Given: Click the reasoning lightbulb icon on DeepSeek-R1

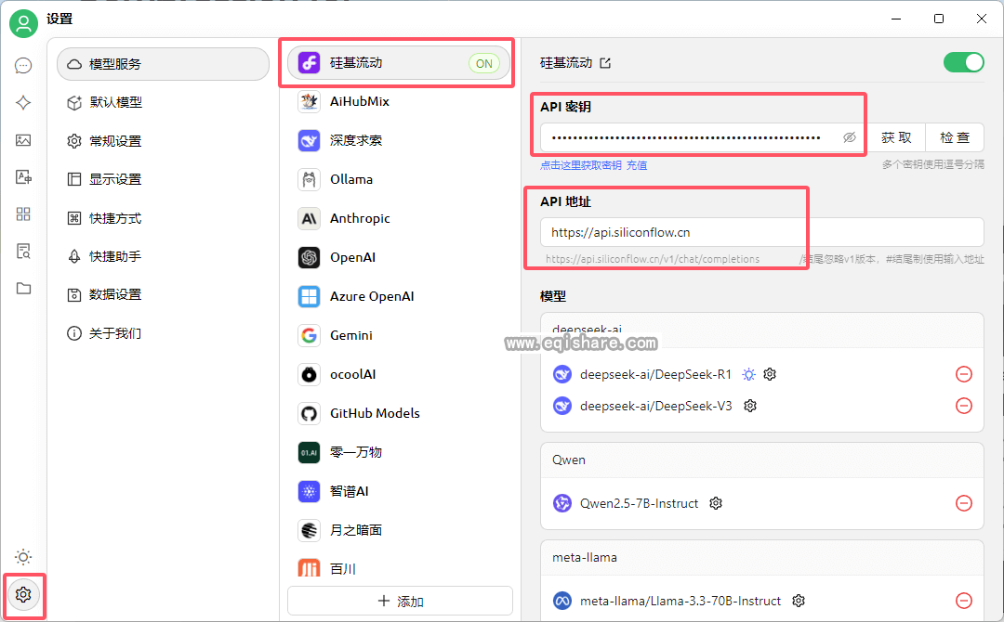Looking at the screenshot, I should [x=748, y=373].
